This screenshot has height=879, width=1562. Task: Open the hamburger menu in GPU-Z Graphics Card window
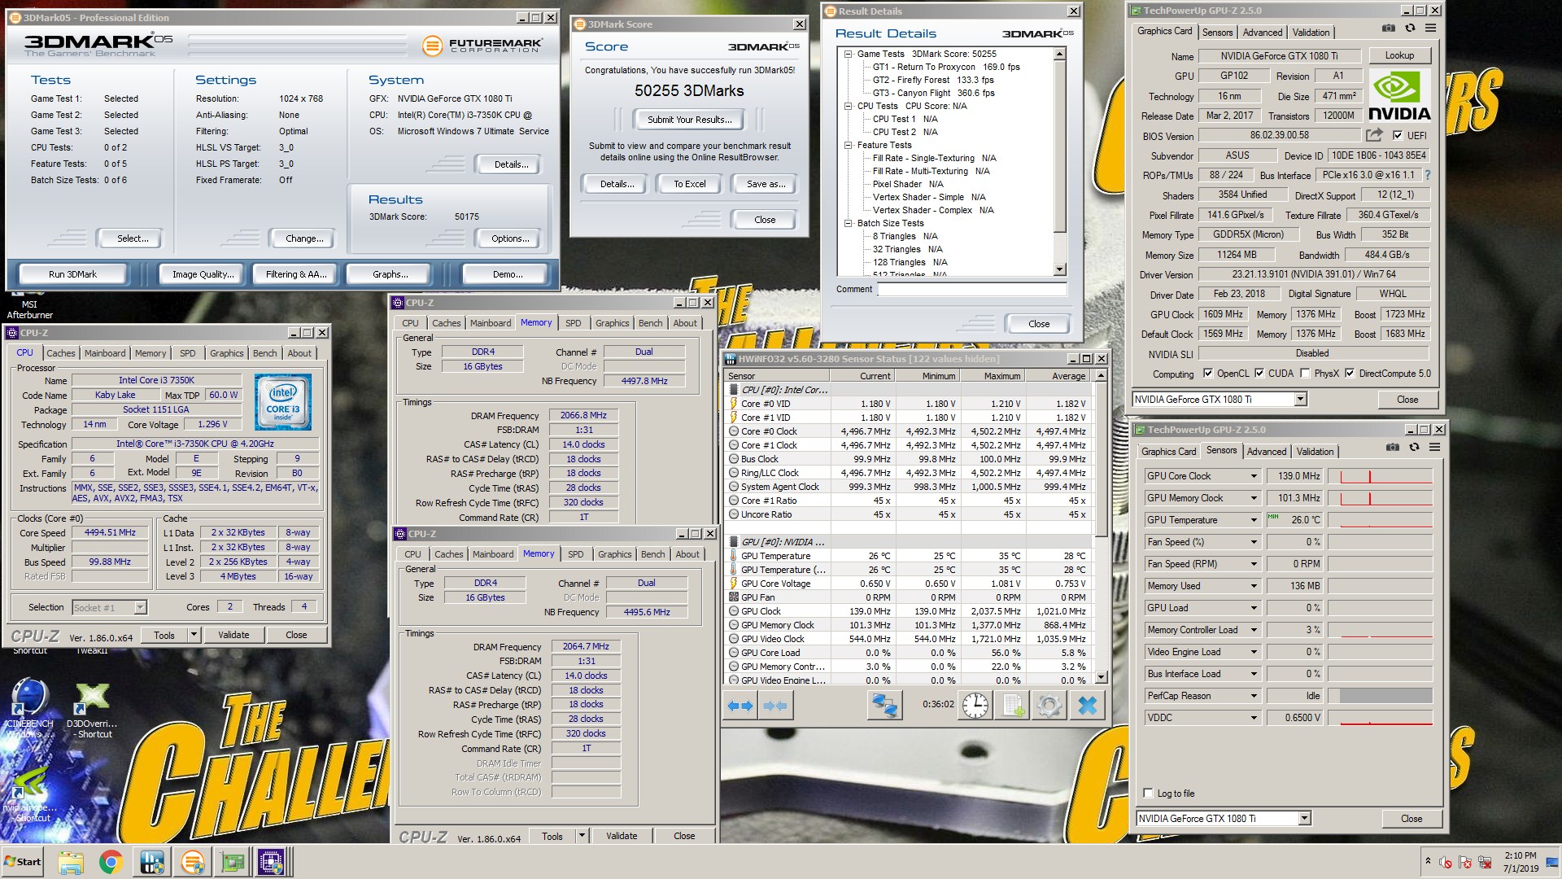click(x=1430, y=28)
